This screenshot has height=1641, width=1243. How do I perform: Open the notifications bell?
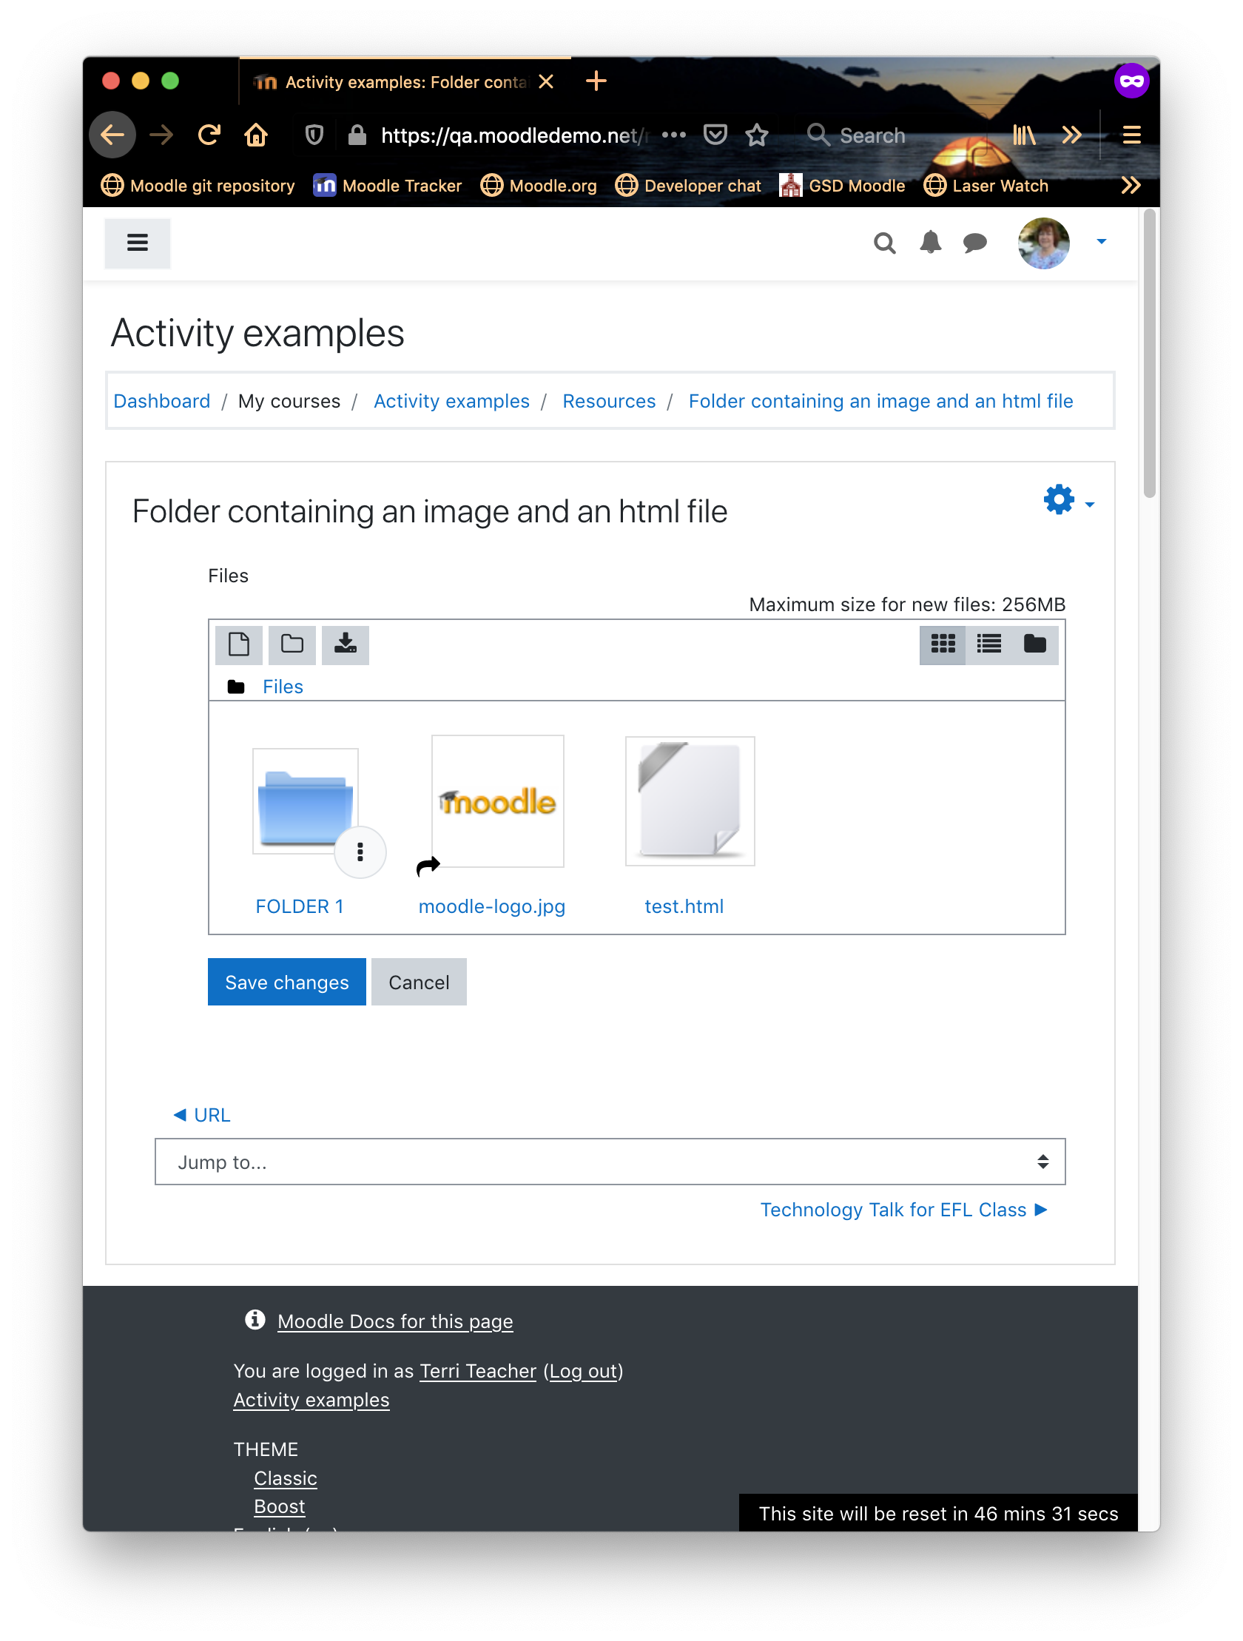tap(930, 243)
